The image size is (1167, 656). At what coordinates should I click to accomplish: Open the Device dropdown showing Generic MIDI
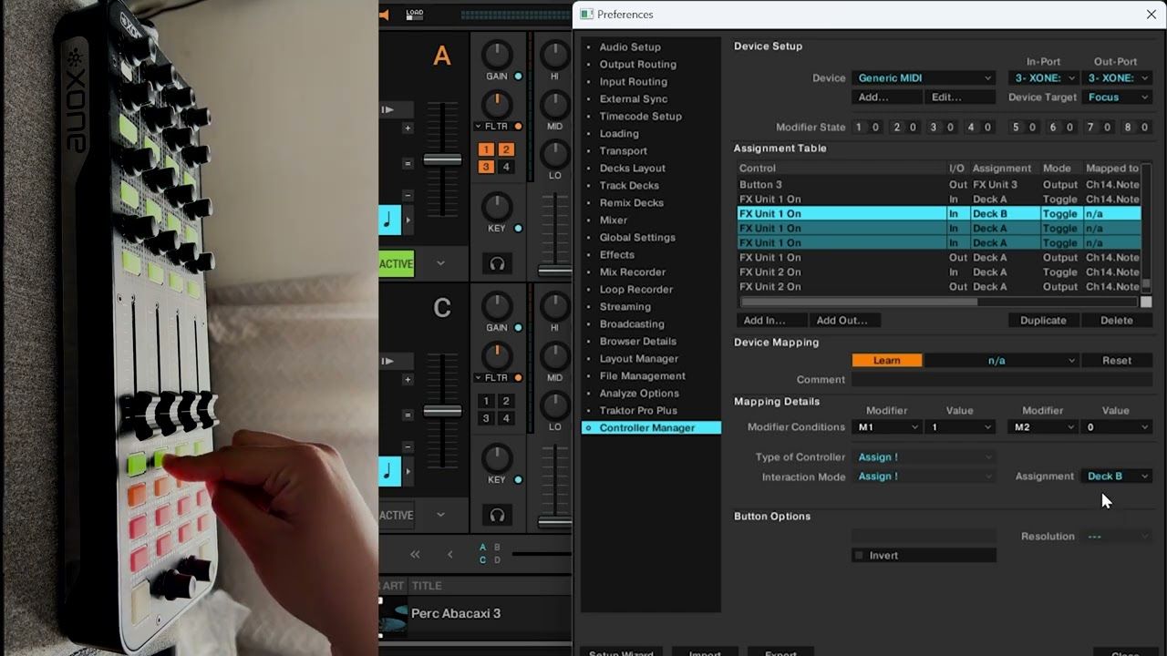(924, 78)
